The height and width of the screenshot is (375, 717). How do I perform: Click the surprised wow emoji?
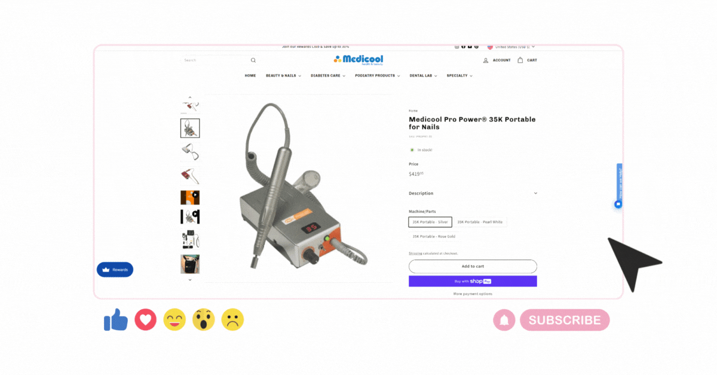203,320
